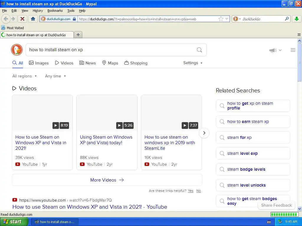Viewport: 302px width, 226px height.
Task: Open 'How to use Steam on Windows XP and Vista in 2021! - YouTube' result
Action: (x=90, y=207)
